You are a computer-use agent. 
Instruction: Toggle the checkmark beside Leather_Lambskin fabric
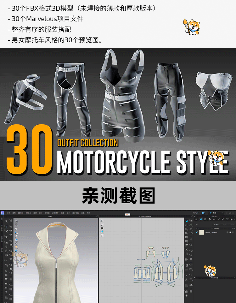click(x=197, y=232)
